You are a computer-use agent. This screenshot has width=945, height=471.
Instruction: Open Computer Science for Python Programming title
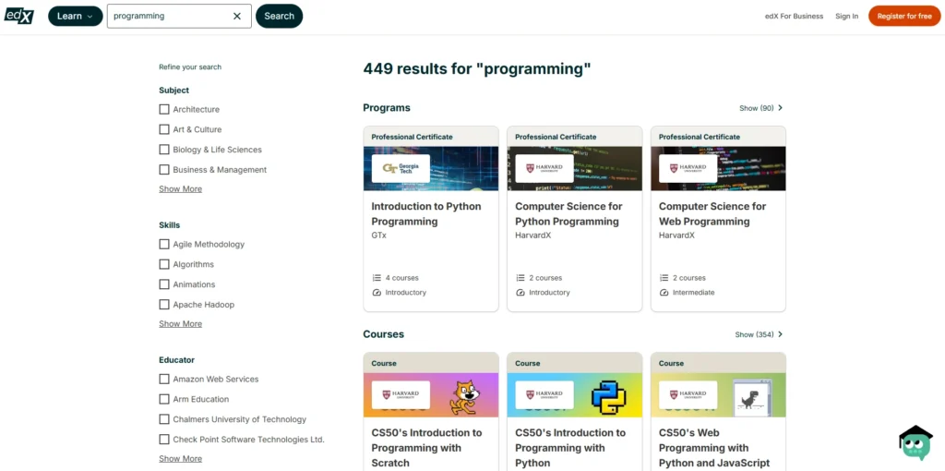pyautogui.click(x=568, y=214)
